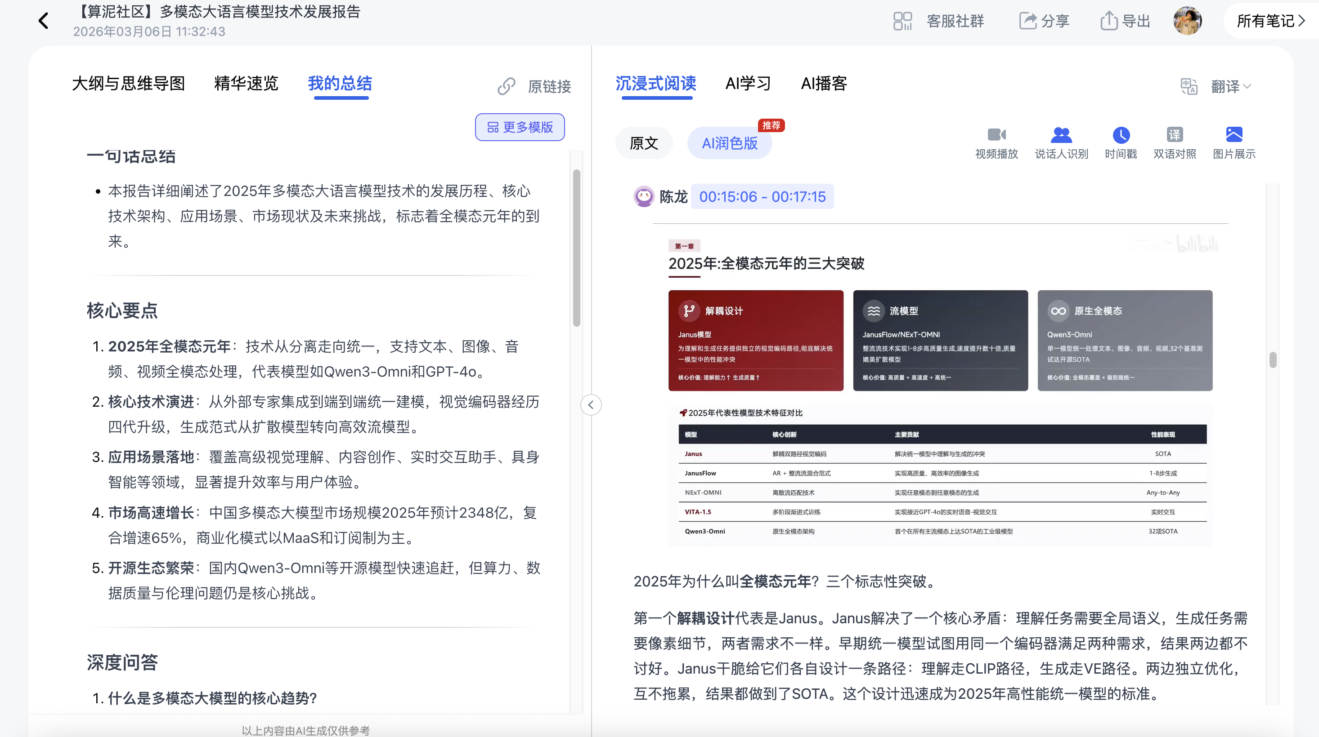Click the 原链接 link icon

(x=506, y=86)
